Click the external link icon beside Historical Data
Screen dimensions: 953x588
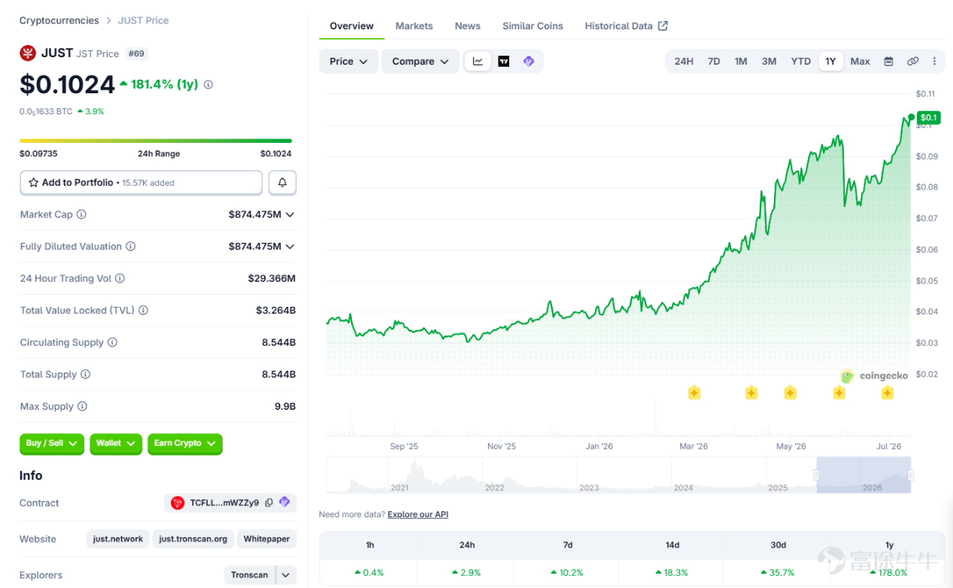point(663,26)
